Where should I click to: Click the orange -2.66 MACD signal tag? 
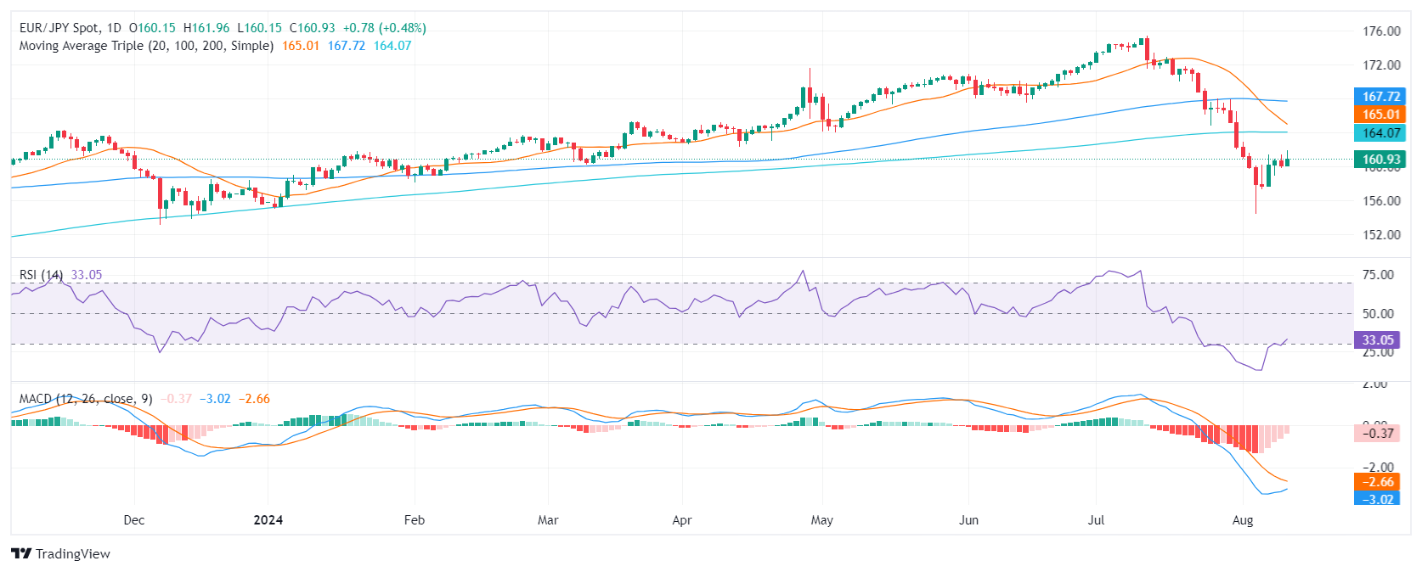pos(1377,482)
